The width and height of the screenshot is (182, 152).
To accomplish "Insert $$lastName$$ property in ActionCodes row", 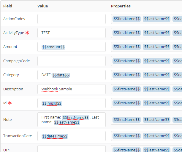I will point(156,19).
